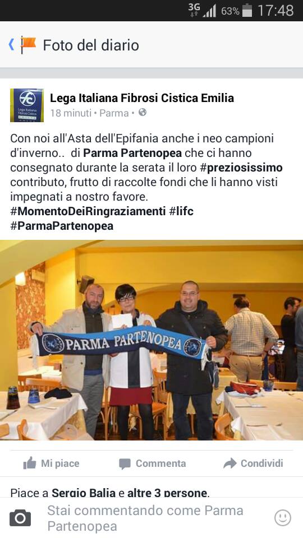Tap the public globe privacy icon
Screen dimensions: 303x538
coord(143,112)
